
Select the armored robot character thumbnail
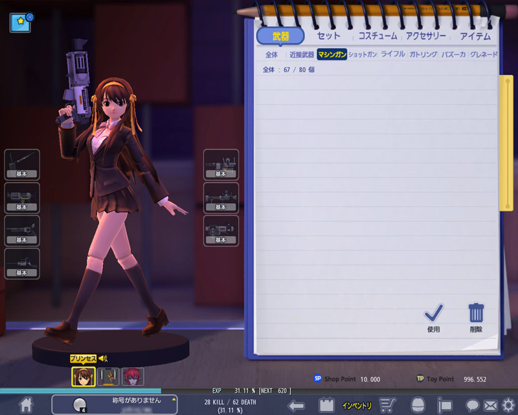pos(108,377)
